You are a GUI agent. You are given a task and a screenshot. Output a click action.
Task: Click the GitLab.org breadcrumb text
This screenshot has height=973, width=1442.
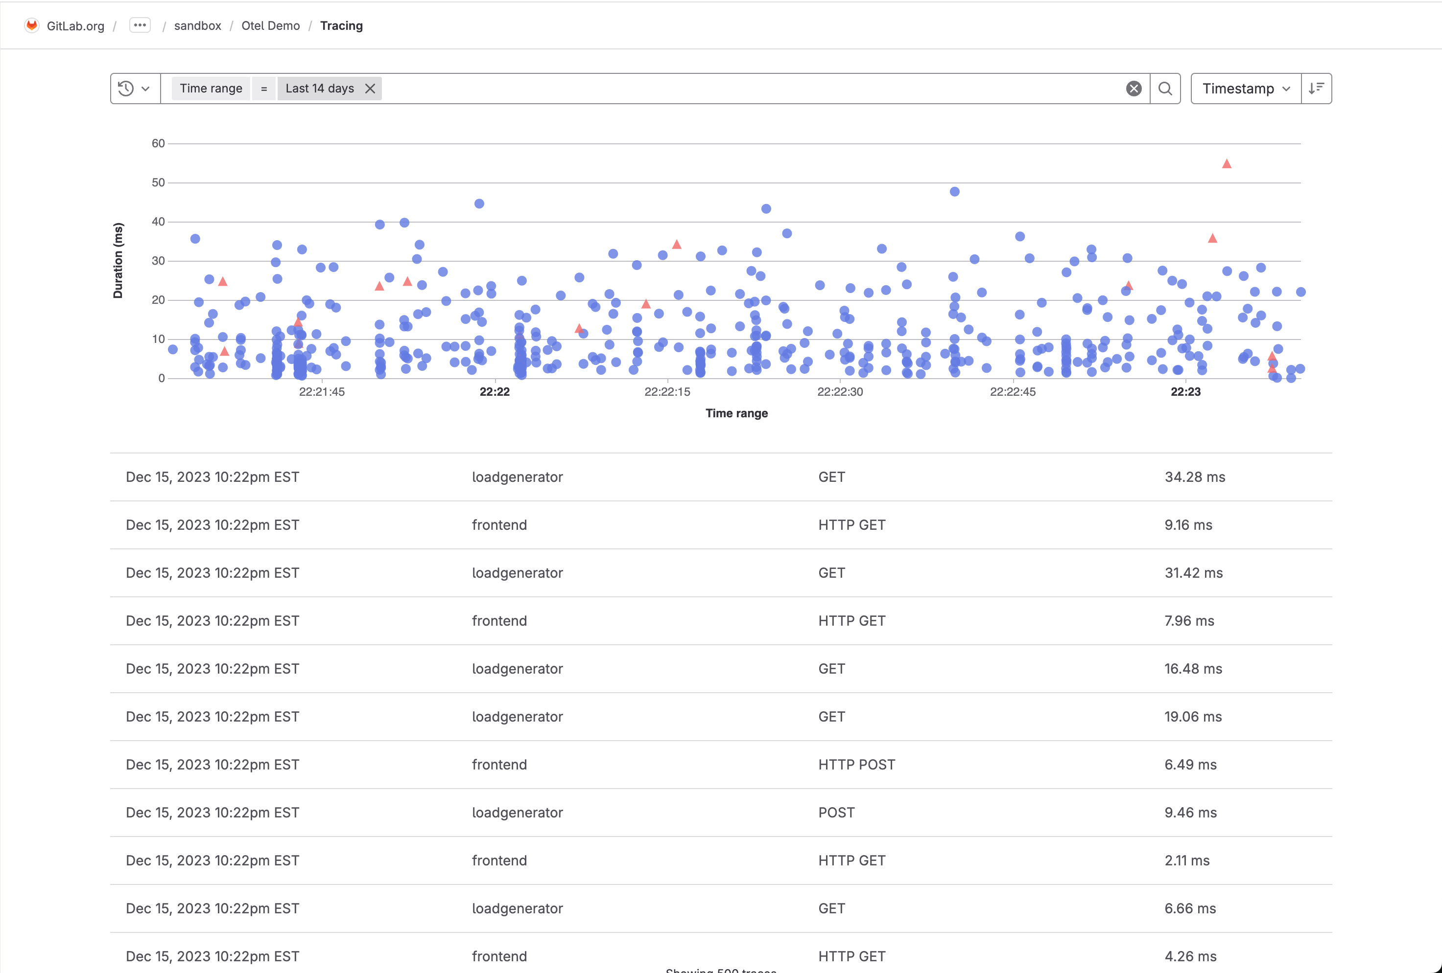coord(76,26)
